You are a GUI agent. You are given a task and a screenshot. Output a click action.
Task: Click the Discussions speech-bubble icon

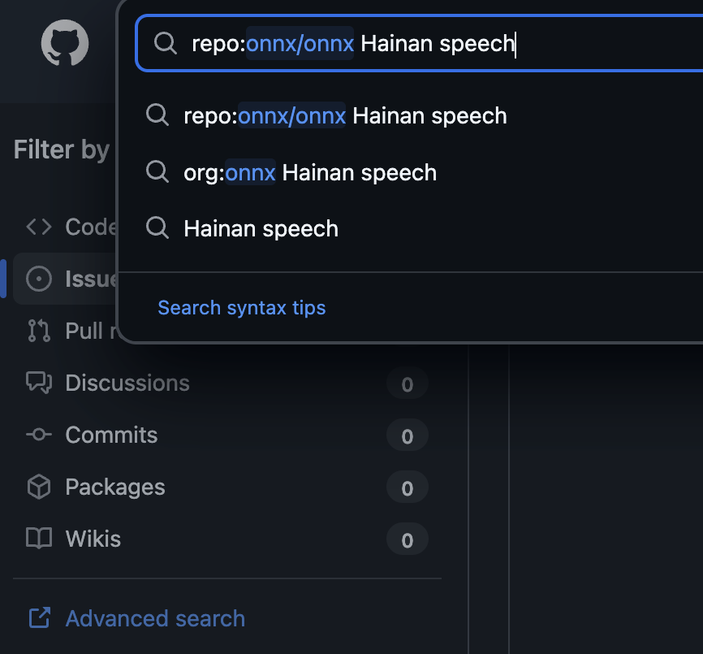pos(39,383)
